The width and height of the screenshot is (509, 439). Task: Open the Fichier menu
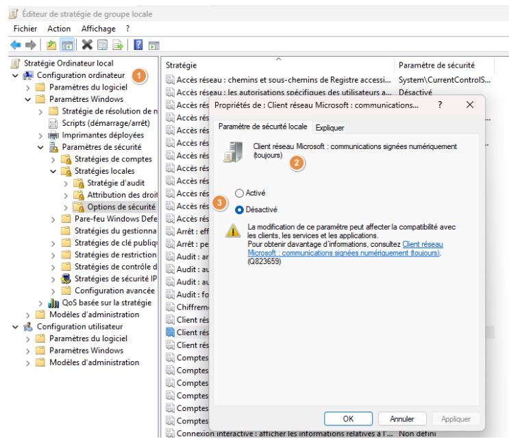point(25,29)
